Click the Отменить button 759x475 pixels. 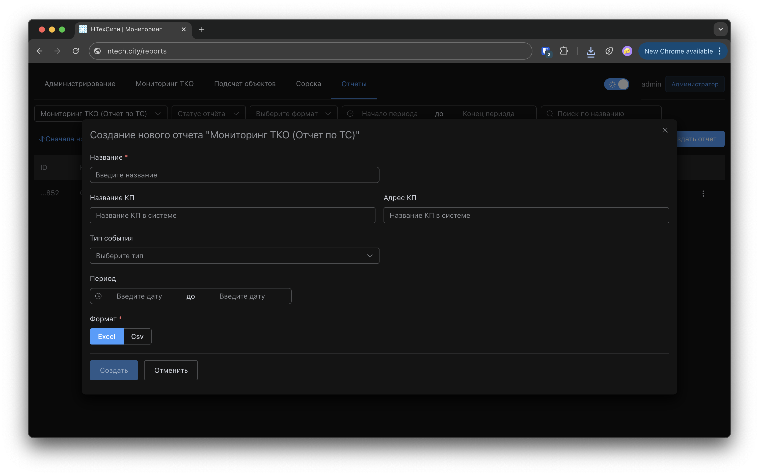171,371
